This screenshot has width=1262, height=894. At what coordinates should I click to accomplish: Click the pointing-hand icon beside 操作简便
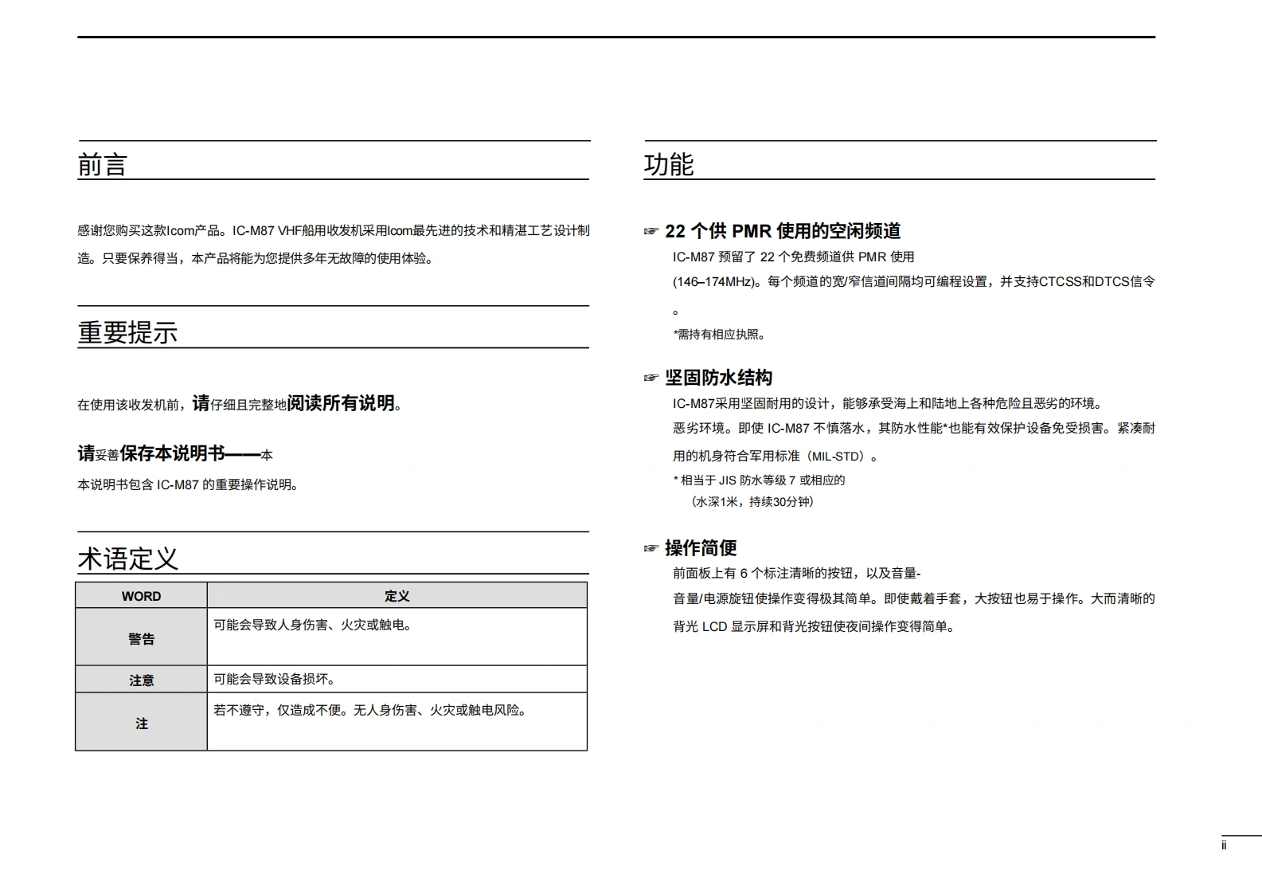[651, 549]
